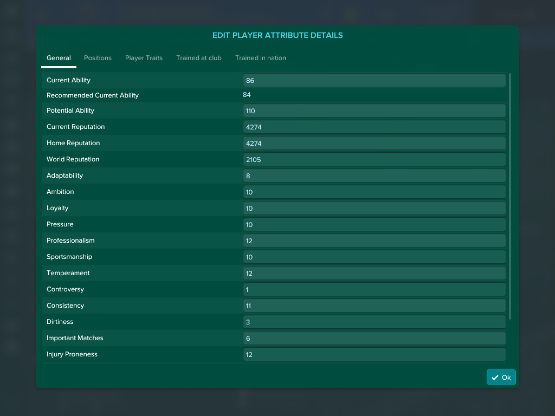
Task: Click the Current Reputation value field
Action: pyautogui.click(x=374, y=127)
